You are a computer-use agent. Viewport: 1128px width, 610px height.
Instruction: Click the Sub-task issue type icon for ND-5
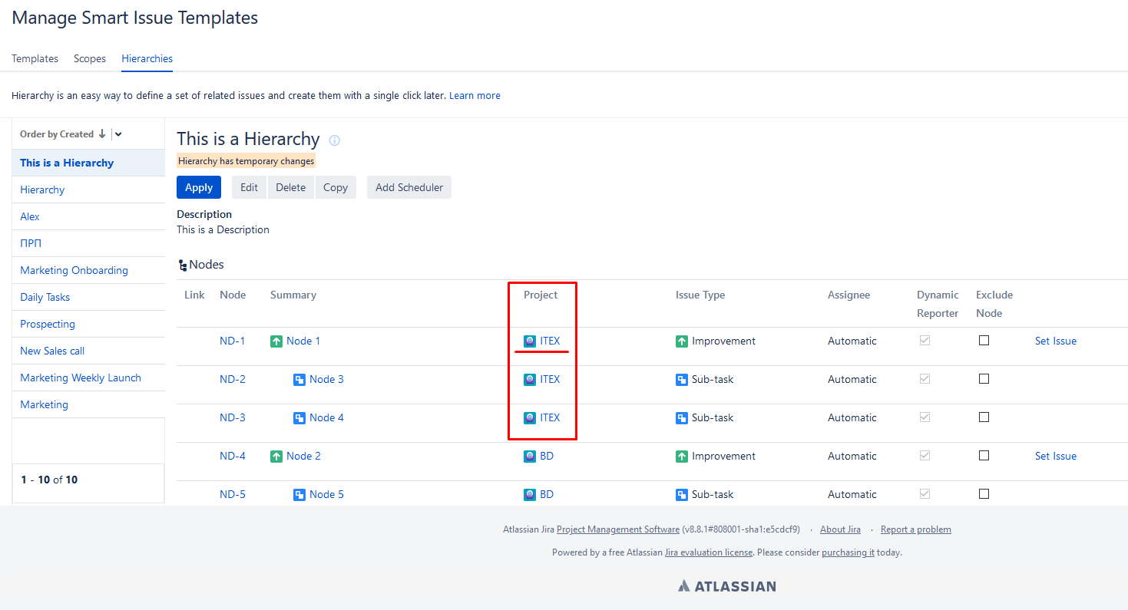click(682, 495)
